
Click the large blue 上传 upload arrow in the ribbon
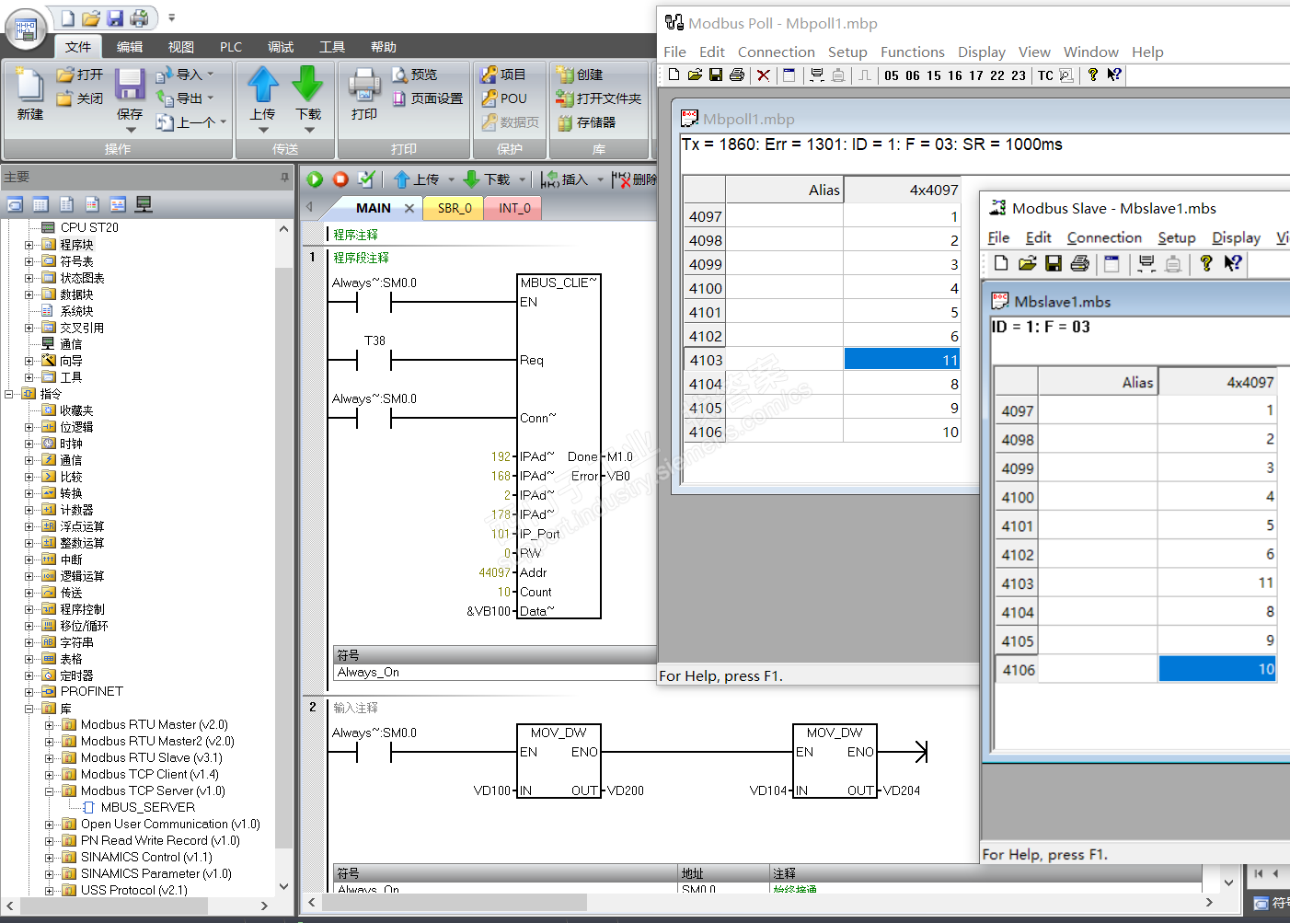click(263, 85)
